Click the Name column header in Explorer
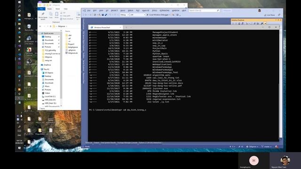The height and width of the screenshot is (169, 301). 68,31
